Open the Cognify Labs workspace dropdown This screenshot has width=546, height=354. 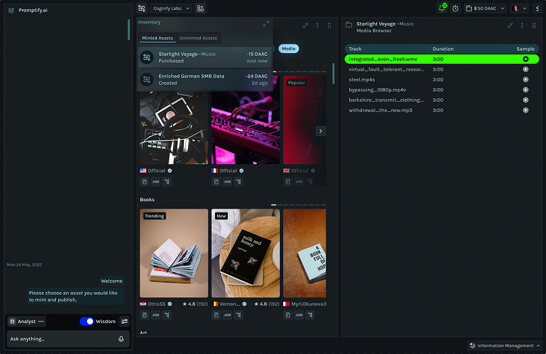point(171,8)
